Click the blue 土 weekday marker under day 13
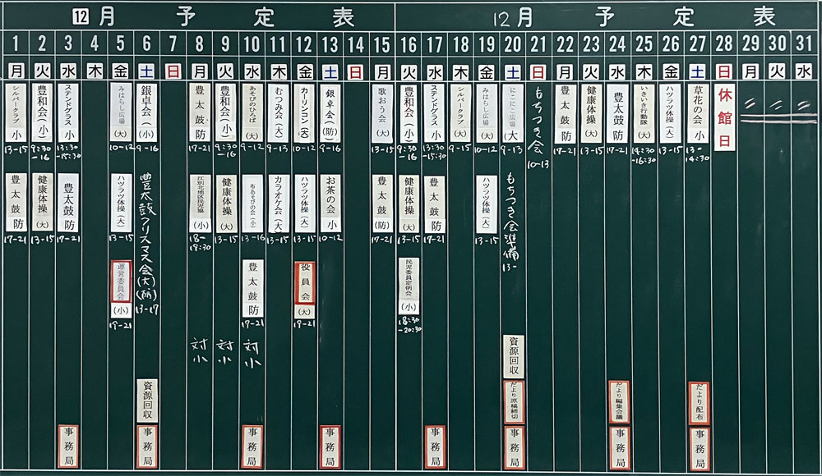 click(x=330, y=71)
